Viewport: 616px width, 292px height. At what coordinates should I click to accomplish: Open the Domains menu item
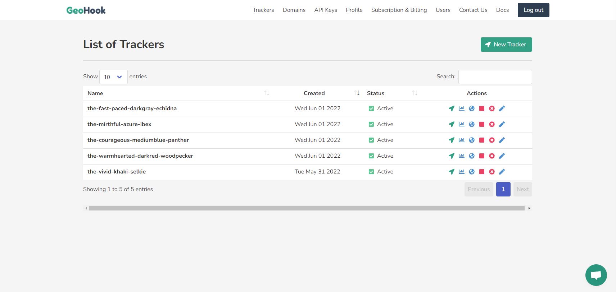click(294, 10)
